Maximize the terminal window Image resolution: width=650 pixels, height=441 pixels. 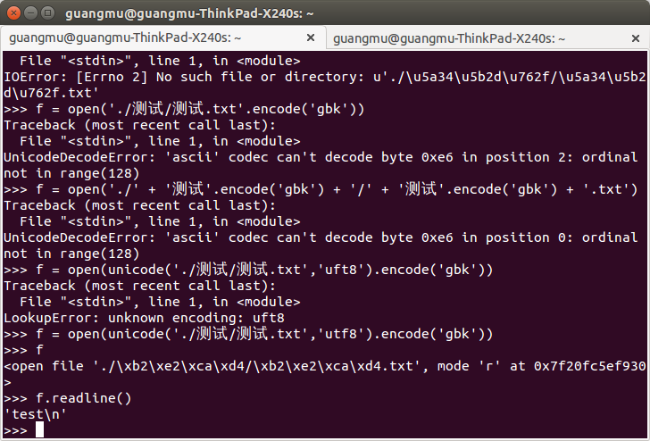click(x=48, y=13)
